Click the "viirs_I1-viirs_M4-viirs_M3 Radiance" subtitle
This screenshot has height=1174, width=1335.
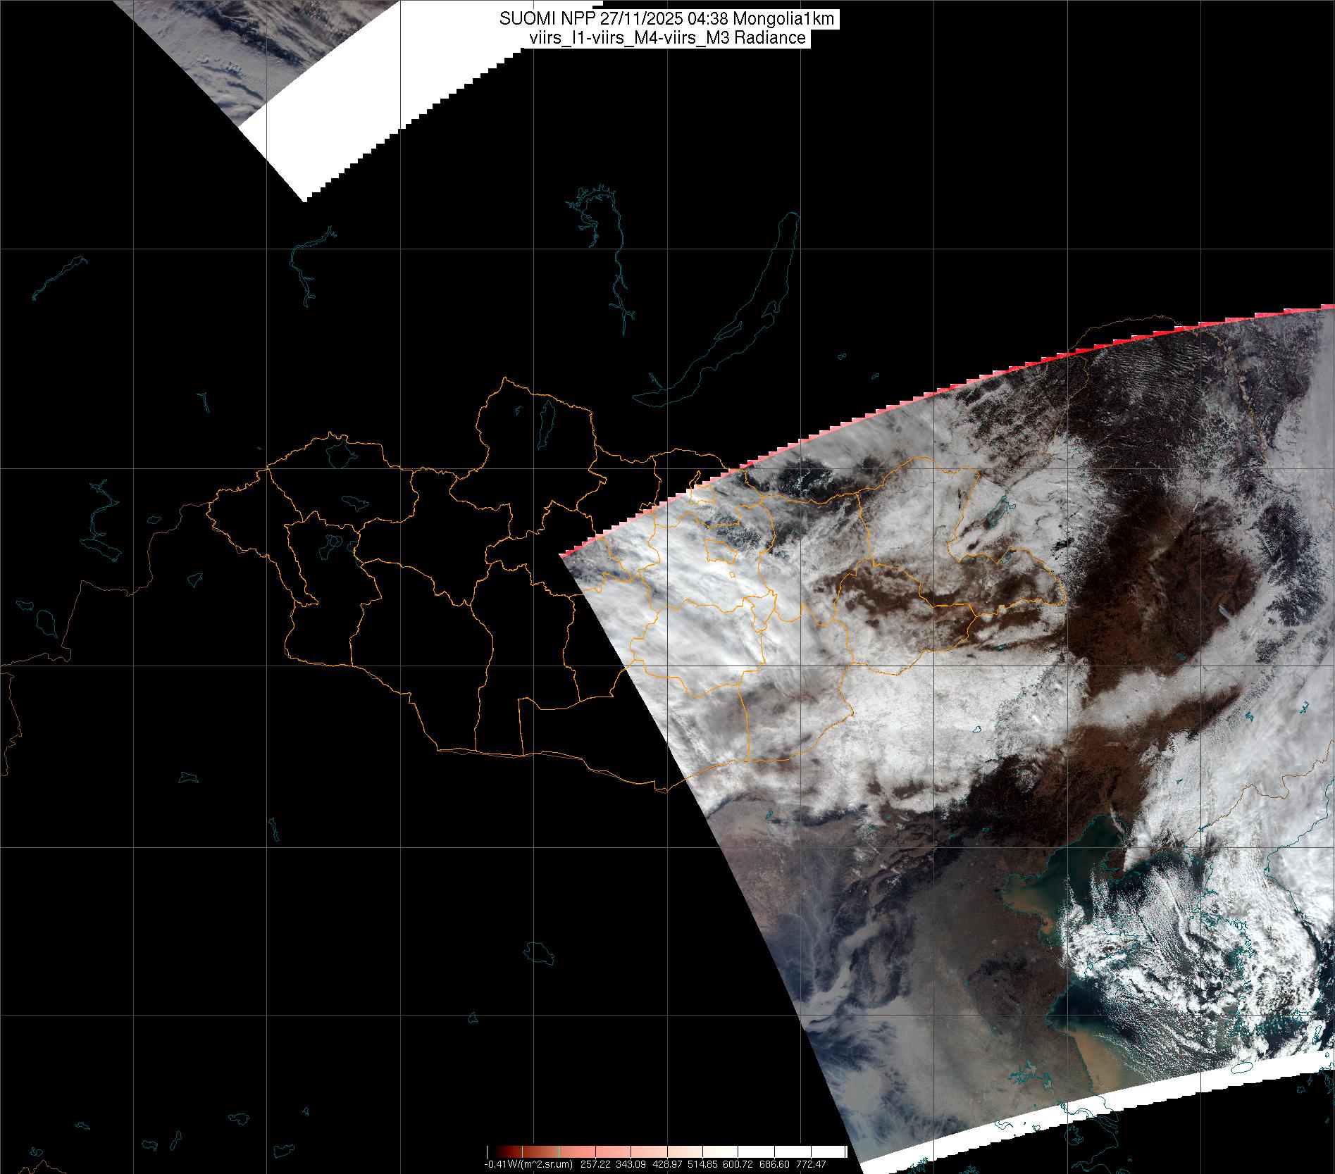[x=666, y=38]
